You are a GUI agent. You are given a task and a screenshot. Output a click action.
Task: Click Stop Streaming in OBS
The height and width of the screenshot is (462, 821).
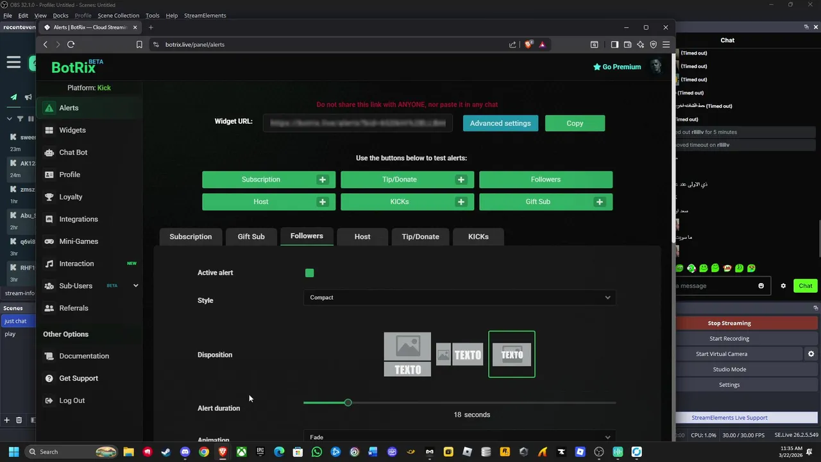[x=729, y=323]
